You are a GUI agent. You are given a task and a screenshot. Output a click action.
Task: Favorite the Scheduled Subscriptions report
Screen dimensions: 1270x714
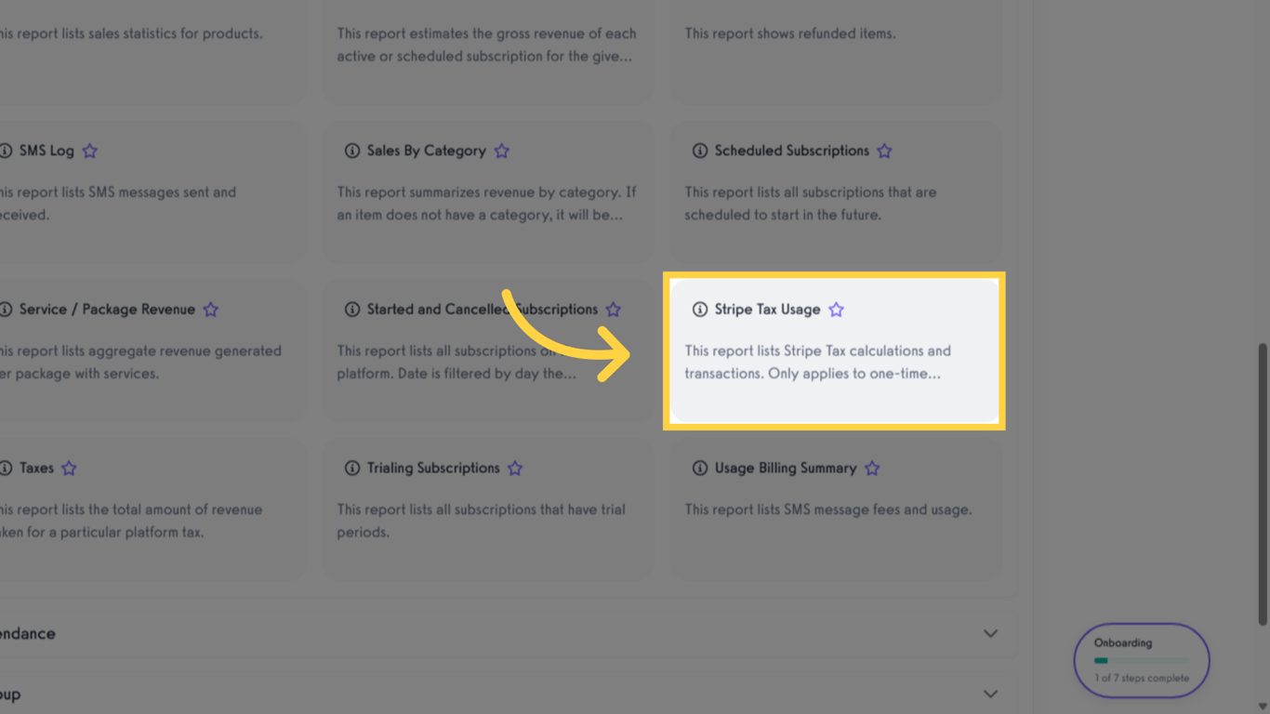coord(883,150)
